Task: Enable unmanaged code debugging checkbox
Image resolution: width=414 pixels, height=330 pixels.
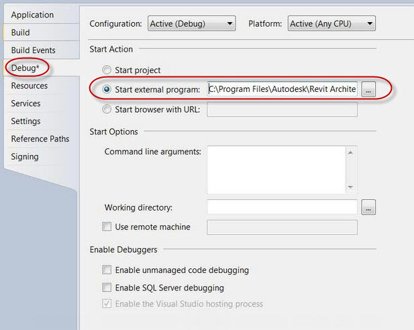Action: coord(107,270)
